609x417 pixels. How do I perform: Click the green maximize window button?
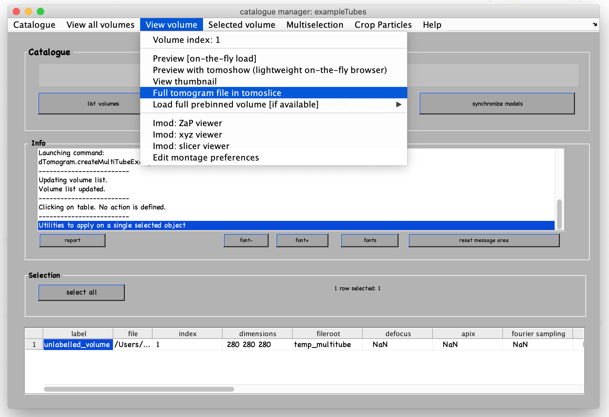click(x=40, y=11)
